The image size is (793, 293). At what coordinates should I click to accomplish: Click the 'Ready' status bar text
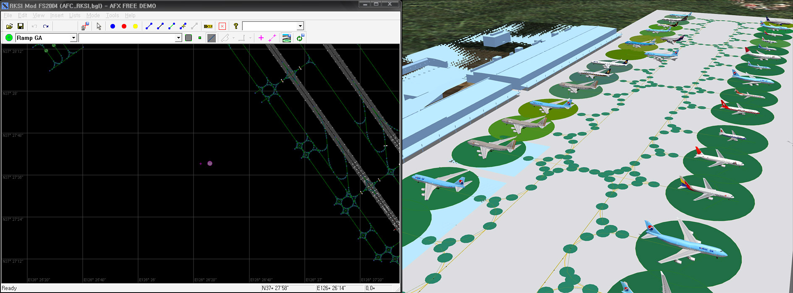click(x=9, y=288)
